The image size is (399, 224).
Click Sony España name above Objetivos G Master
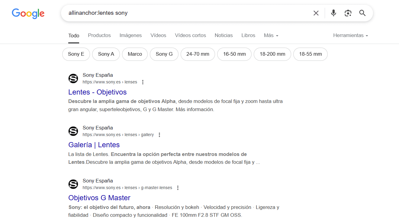click(98, 181)
